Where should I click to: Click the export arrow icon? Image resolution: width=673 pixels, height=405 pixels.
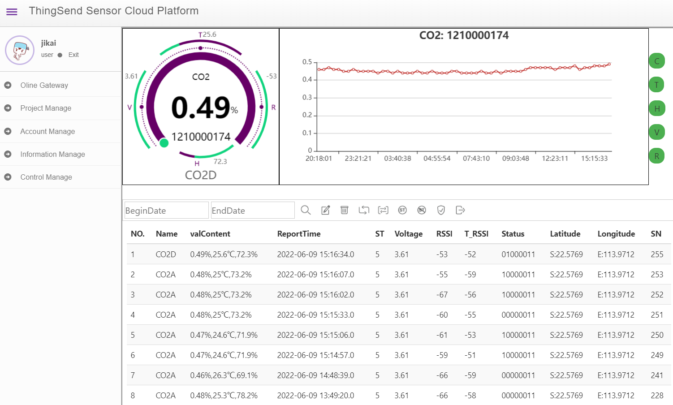460,210
